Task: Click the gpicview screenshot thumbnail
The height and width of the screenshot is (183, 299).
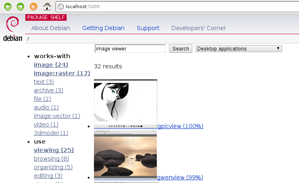Action: pos(125,104)
